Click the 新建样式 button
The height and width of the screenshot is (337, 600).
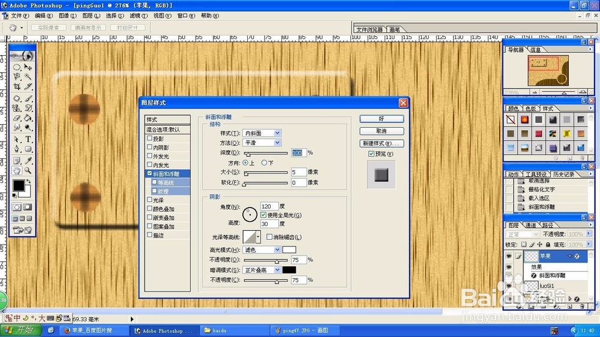[382, 143]
